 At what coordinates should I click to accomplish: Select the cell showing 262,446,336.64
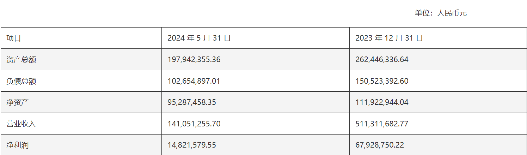[x=382, y=60]
